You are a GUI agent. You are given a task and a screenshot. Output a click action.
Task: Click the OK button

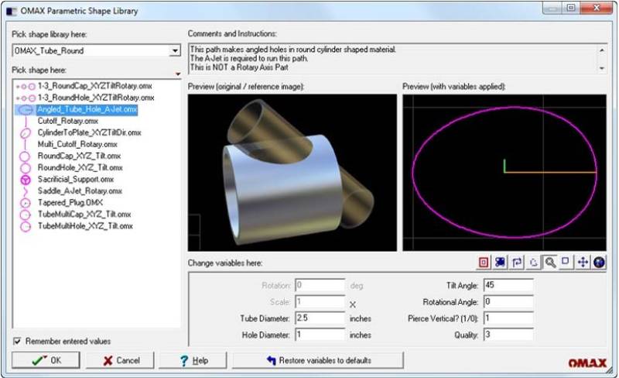pyautogui.click(x=46, y=360)
